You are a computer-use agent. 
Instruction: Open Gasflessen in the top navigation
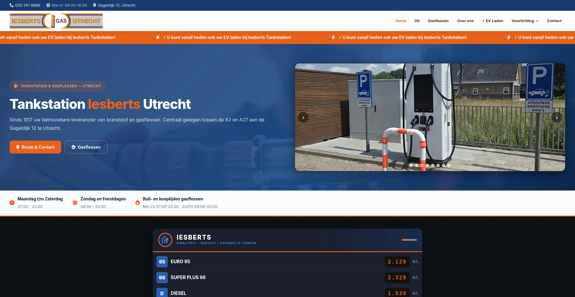[438, 21]
